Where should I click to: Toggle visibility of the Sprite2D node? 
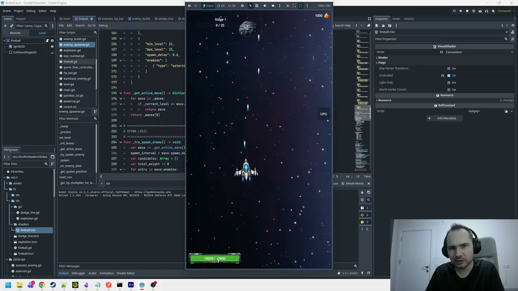[x=52, y=46]
